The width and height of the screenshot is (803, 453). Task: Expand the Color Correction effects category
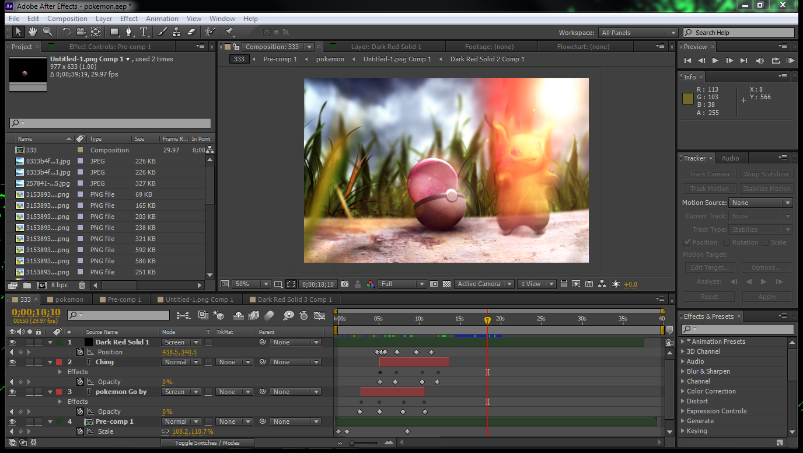coord(683,391)
